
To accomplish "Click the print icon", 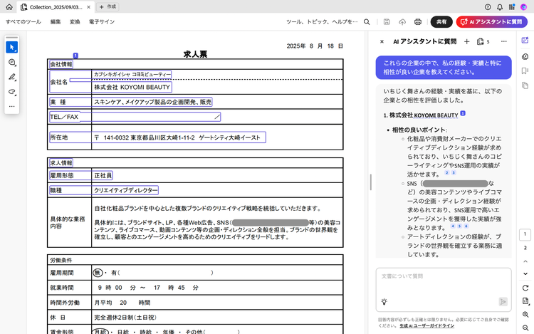I will click(x=418, y=22).
